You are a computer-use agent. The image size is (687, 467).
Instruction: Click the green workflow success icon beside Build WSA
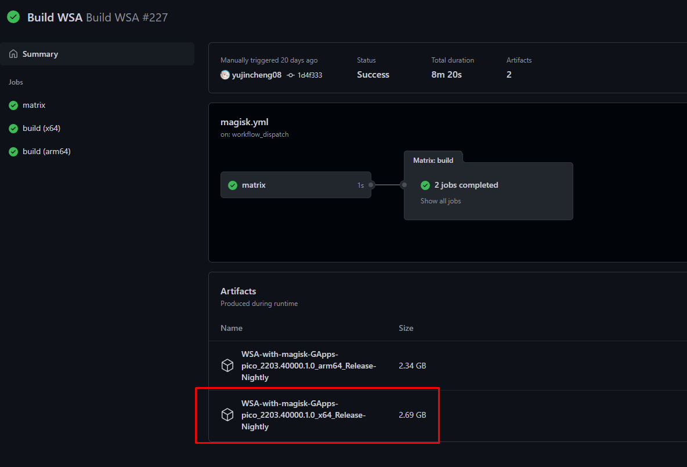(x=13, y=17)
